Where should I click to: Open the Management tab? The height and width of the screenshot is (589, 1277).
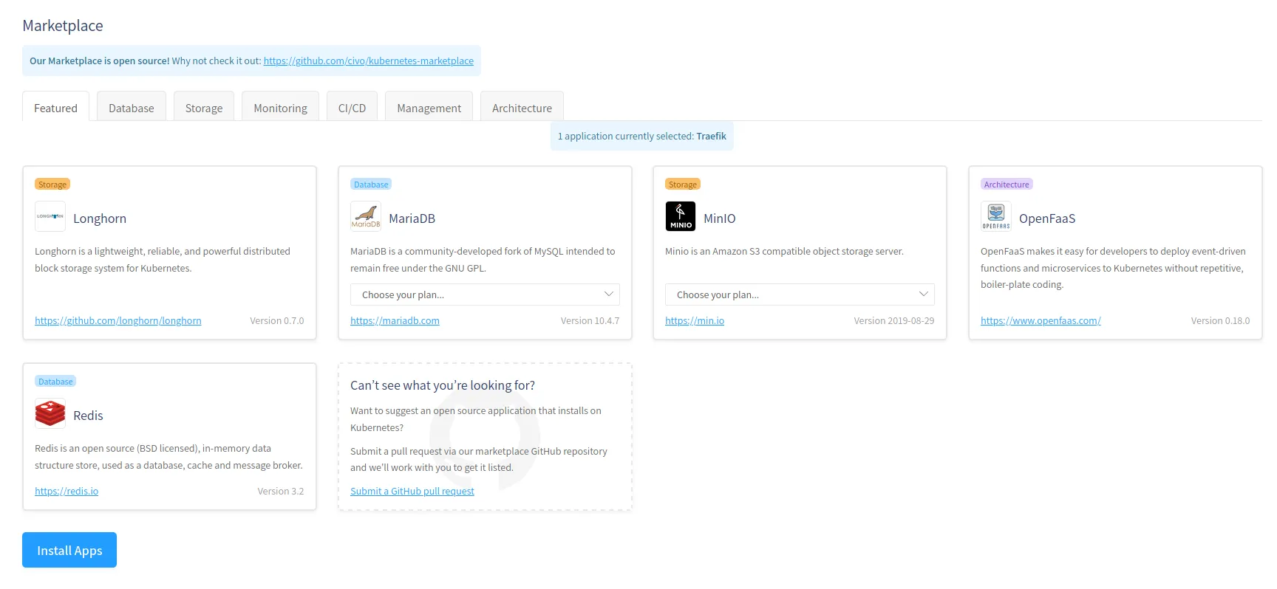[x=429, y=108]
